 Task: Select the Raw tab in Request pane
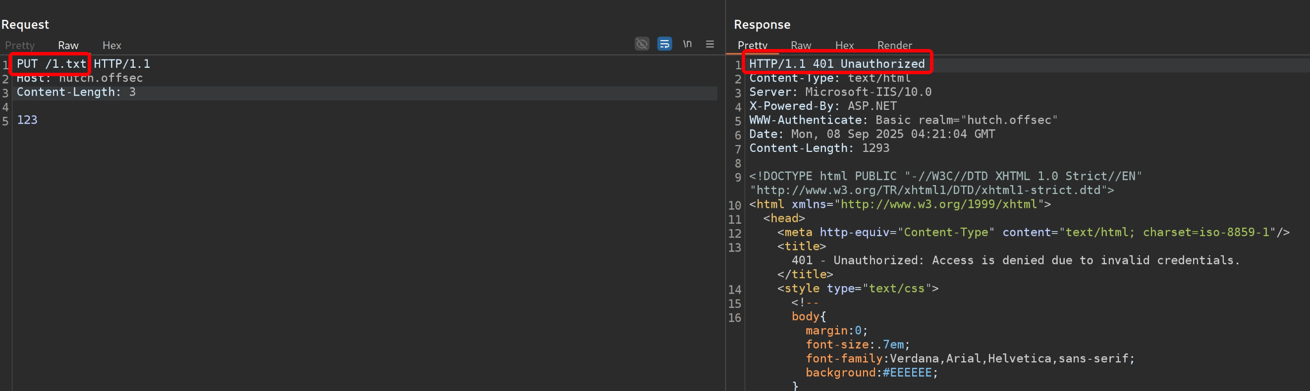[x=68, y=45]
